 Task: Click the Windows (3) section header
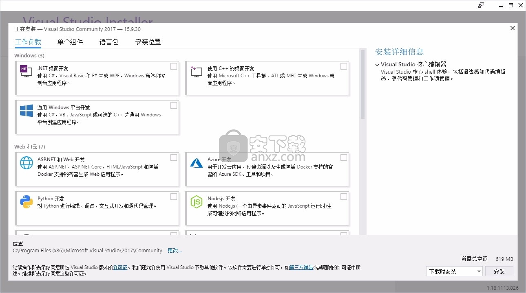point(29,55)
